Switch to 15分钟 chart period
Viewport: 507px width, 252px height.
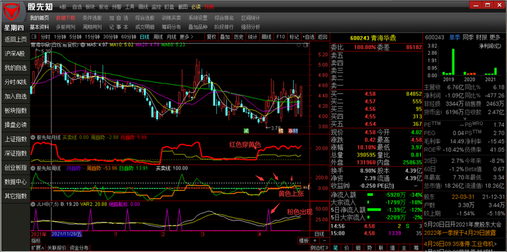click(x=92, y=37)
